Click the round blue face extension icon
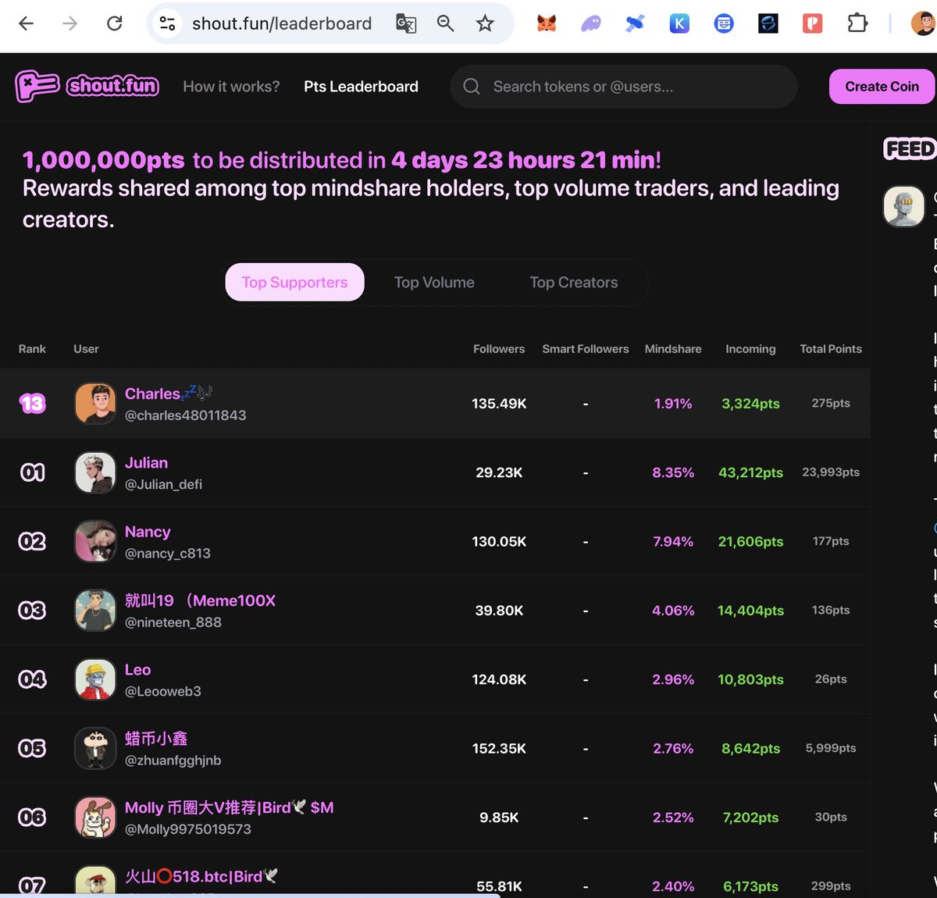The height and width of the screenshot is (898, 937). 724,23
